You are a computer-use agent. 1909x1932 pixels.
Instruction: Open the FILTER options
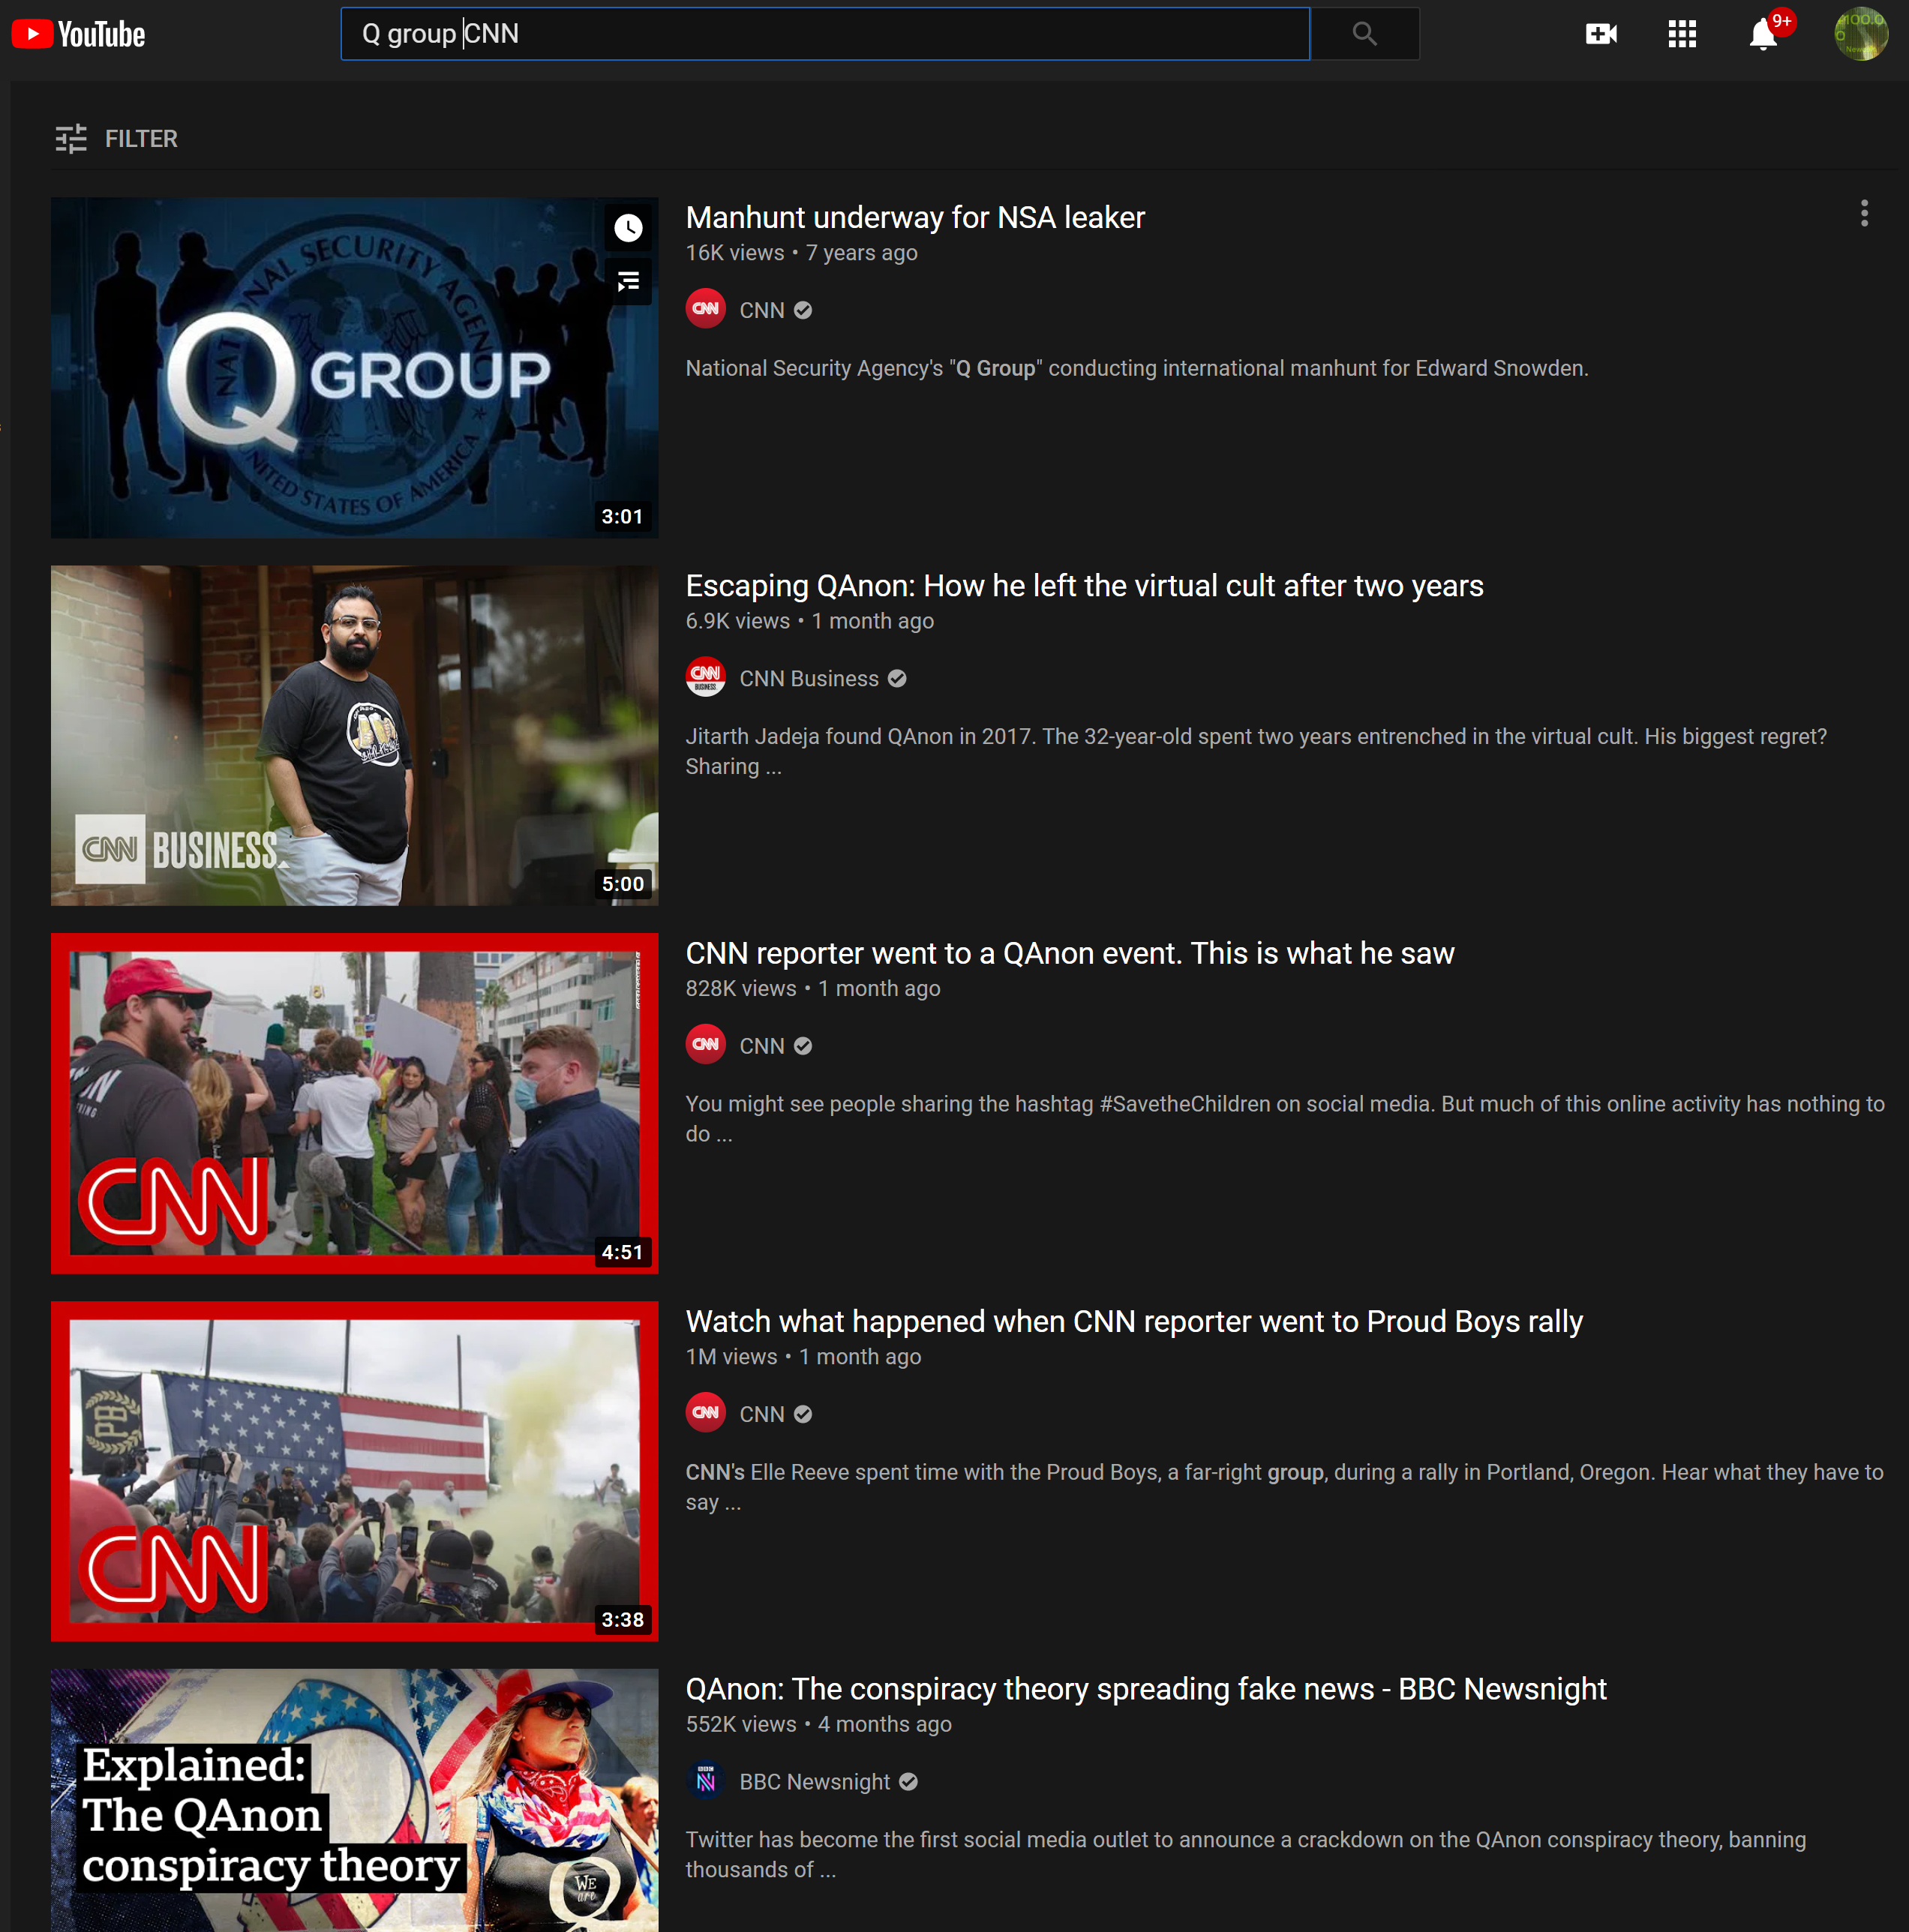click(116, 139)
